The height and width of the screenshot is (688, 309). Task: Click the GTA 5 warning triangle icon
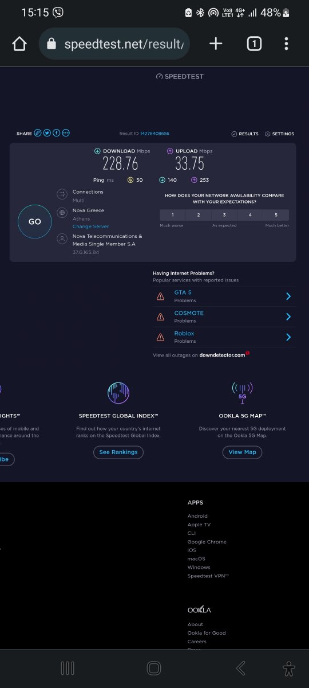(161, 296)
